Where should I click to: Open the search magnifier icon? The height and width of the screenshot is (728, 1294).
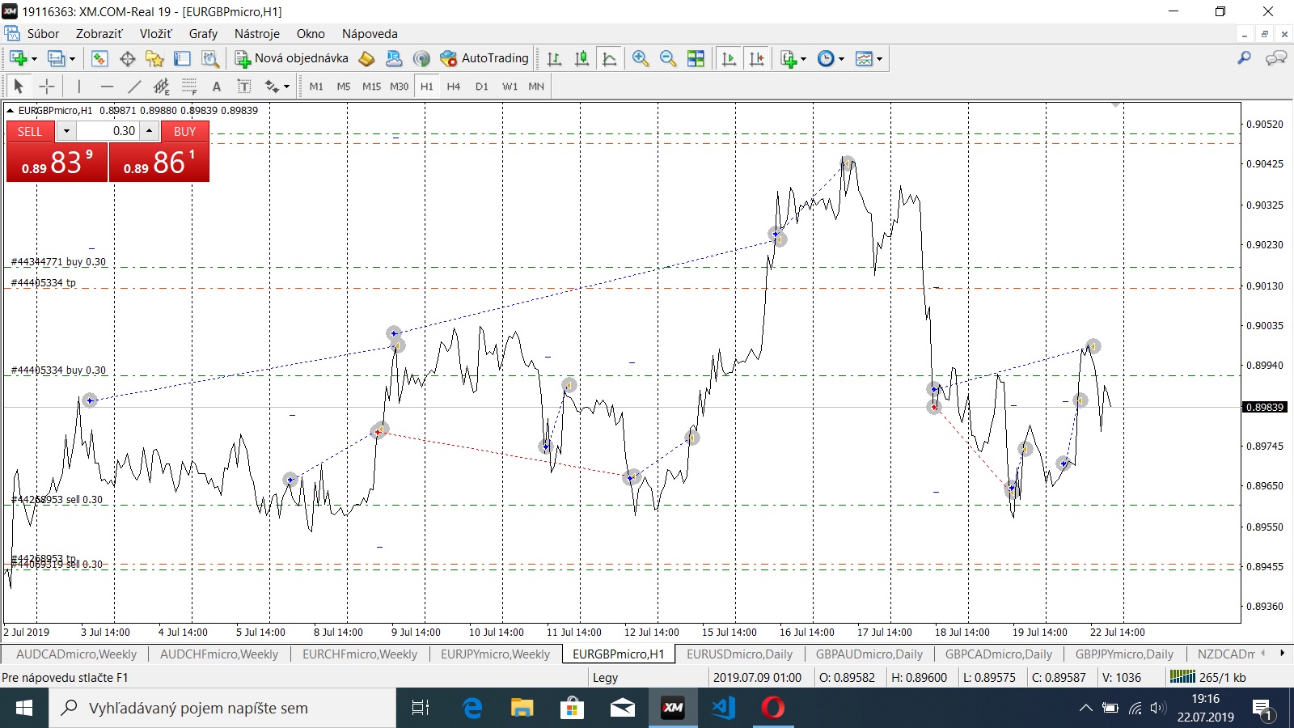(x=1245, y=58)
